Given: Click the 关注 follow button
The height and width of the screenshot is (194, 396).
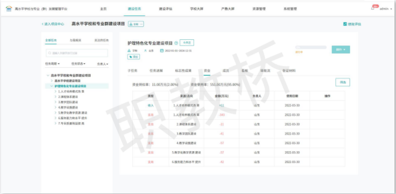Looking at the screenshot, I should point(187,43).
